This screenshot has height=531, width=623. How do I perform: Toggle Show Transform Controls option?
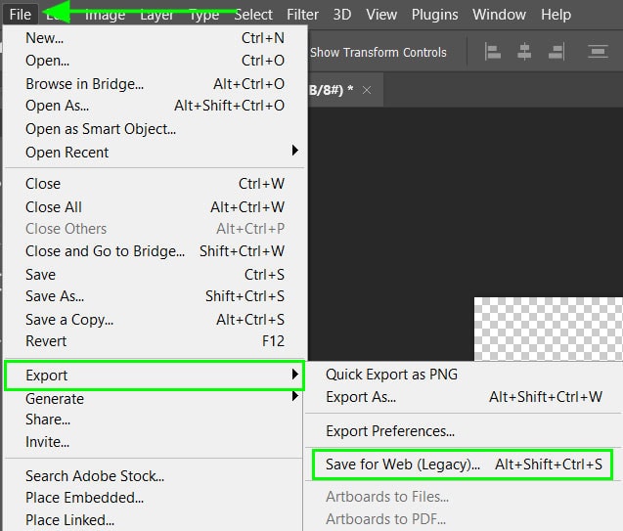(x=378, y=53)
